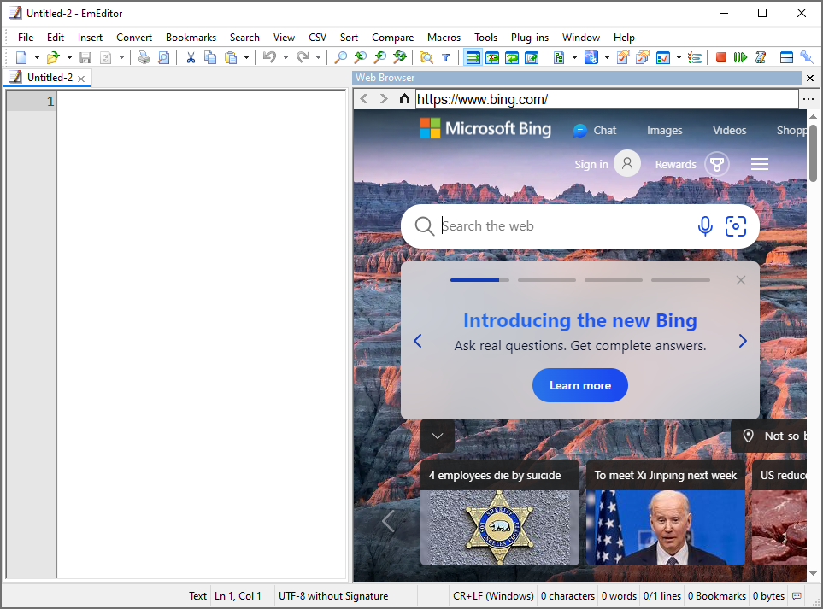
Task: Click the Learn more button on Bing
Action: [580, 385]
